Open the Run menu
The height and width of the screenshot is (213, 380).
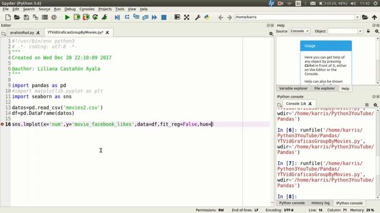57,9
